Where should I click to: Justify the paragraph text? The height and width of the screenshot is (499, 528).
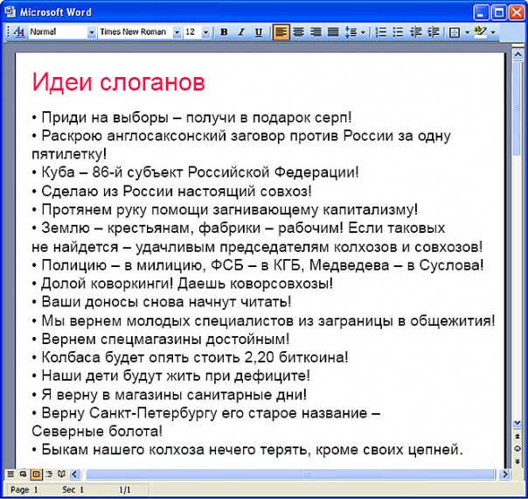click(x=333, y=32)
